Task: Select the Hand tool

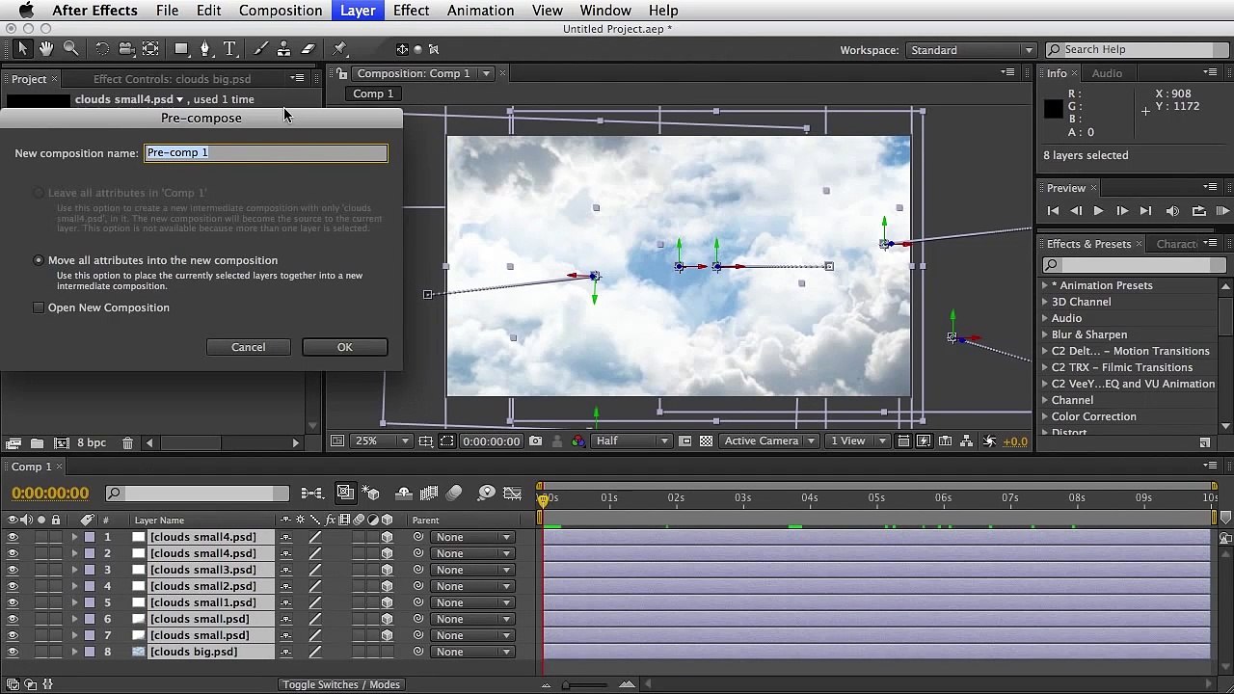Action: [46, 49]
